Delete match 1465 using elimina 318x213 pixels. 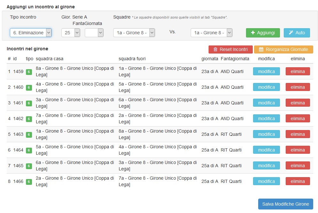(x=298, y=166)
